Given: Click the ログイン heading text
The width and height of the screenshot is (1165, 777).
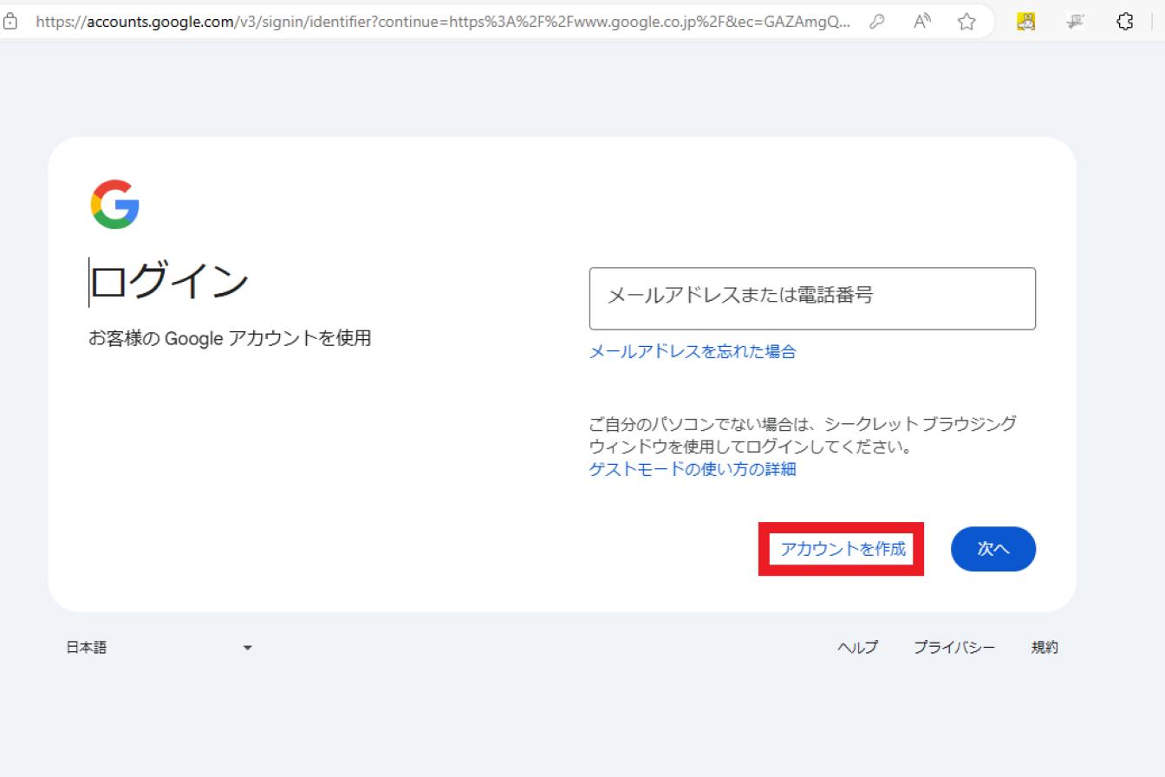Looking at the screenshot, I should point(170,283).
